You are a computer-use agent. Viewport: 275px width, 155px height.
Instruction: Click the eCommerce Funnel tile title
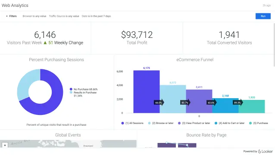[x=195, y=60]
